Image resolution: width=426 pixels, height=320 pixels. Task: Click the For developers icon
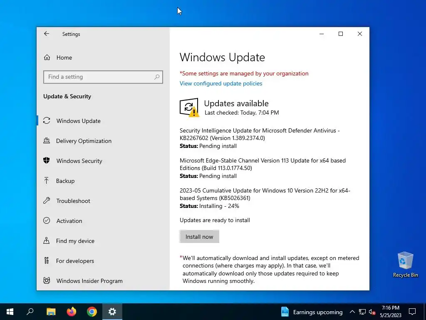(47, 261)
